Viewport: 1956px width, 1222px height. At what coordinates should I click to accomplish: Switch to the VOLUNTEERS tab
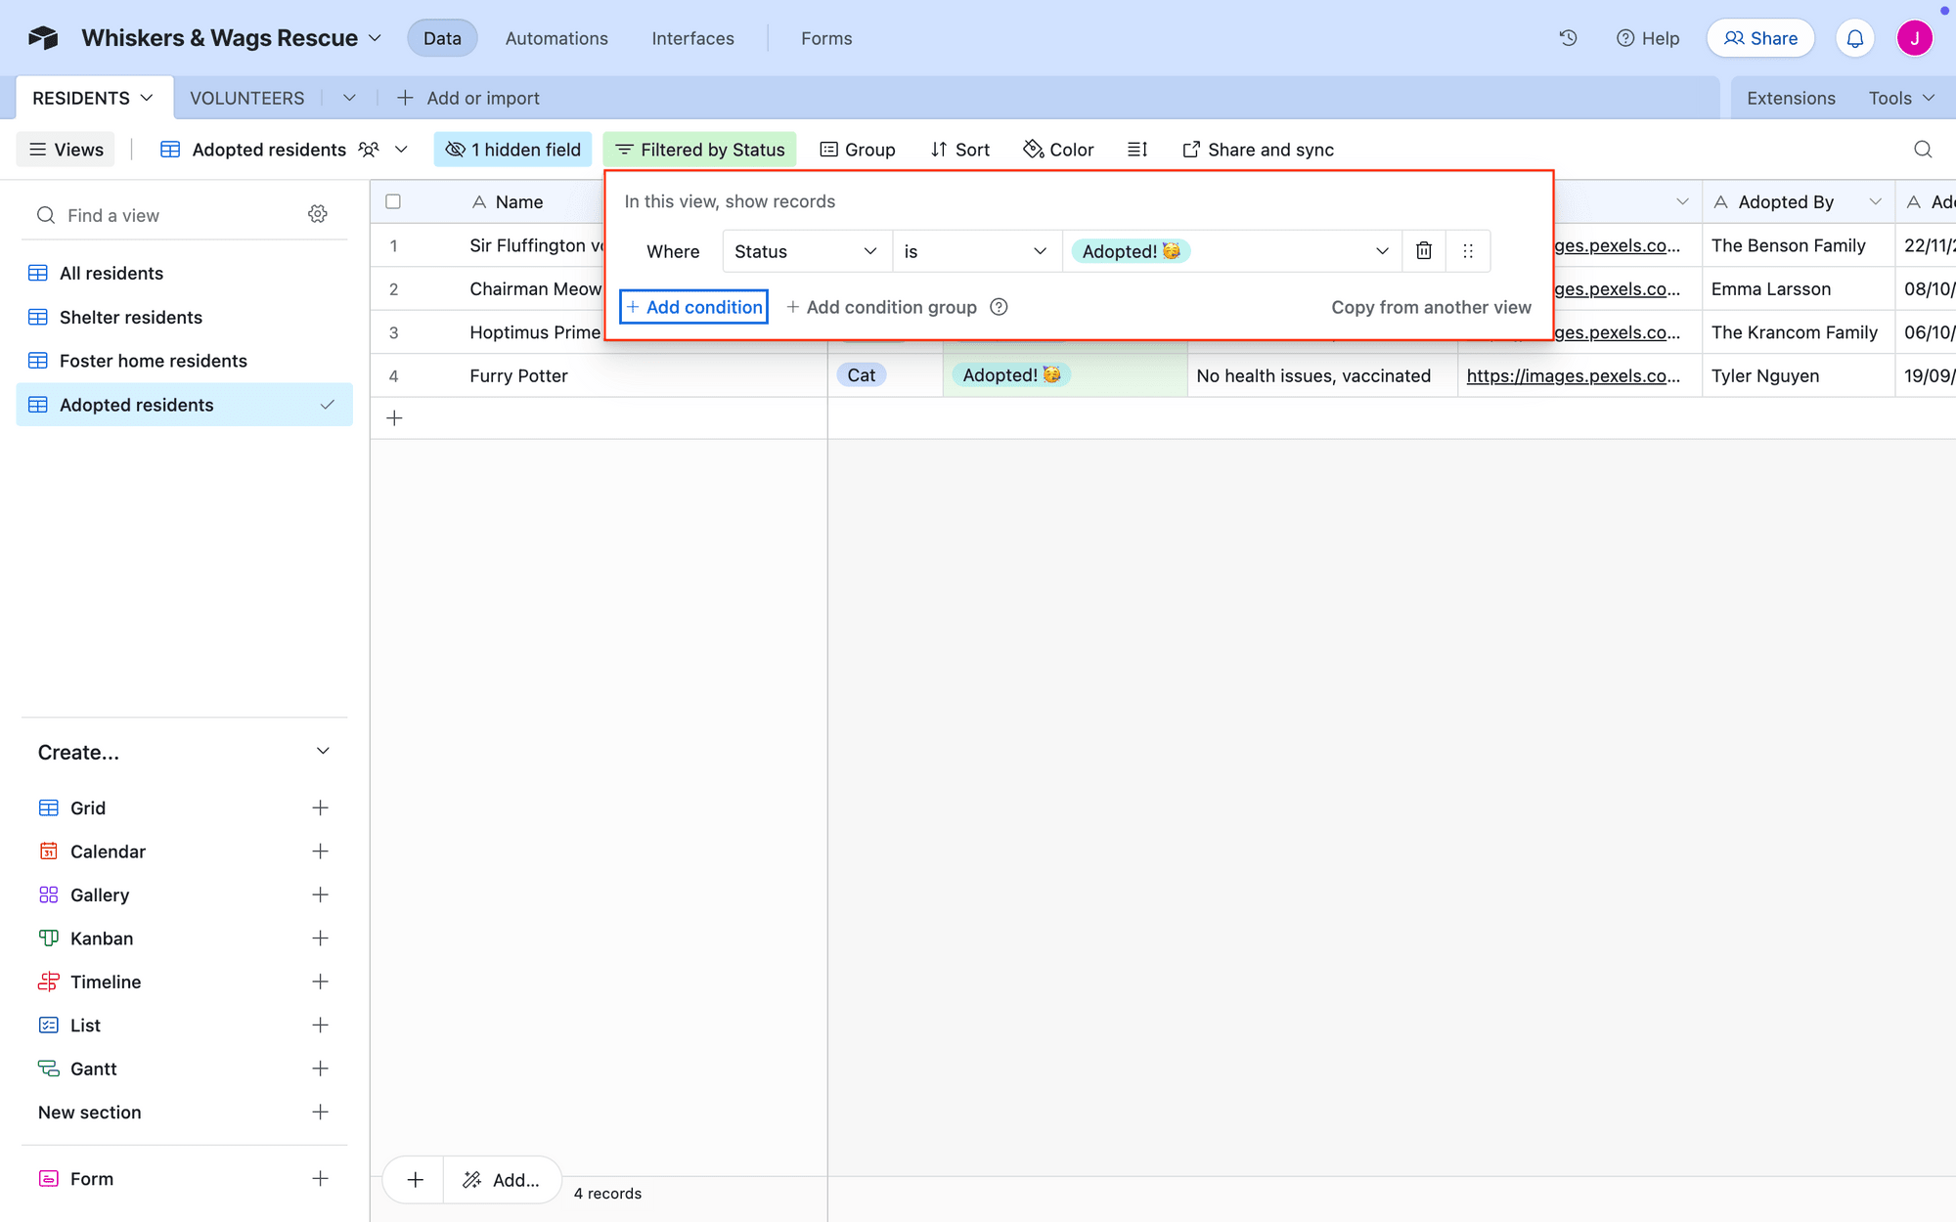pos(246,97)
